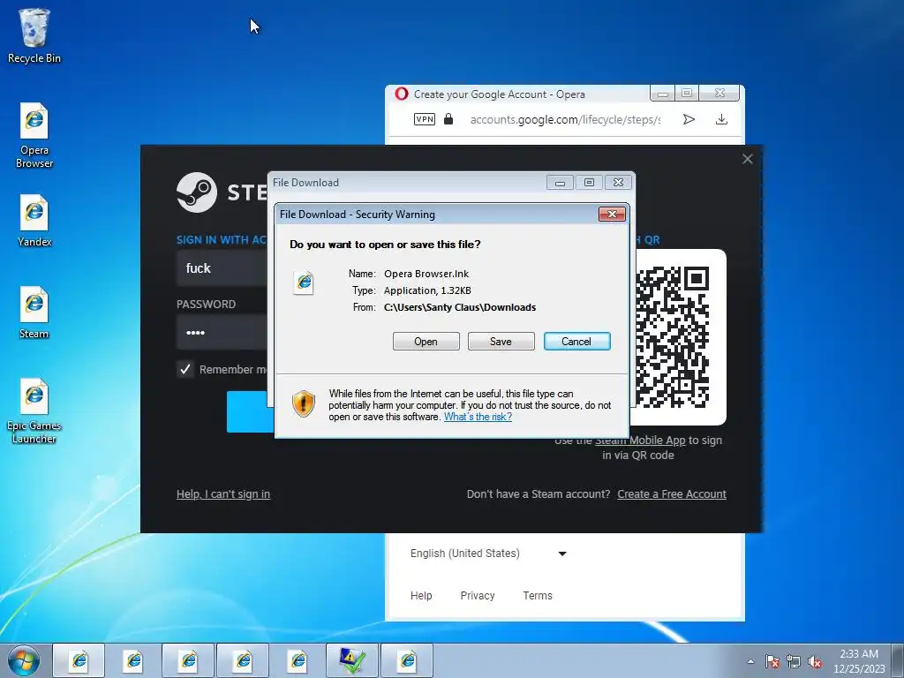Close the Steam sign-in window with X
The height and width of the screenshot is (678, 904).
pyautogui.click(x=747, y=159)
